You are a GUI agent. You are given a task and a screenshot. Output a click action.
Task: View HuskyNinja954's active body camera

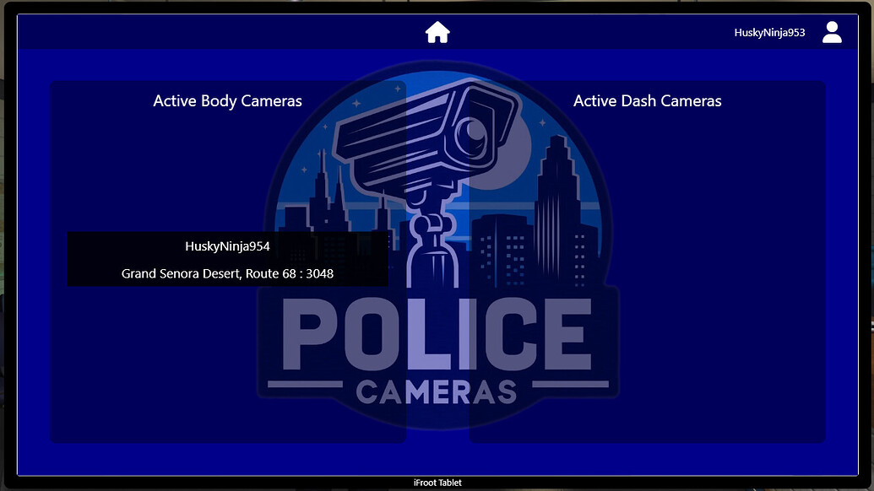pos(227,245)
